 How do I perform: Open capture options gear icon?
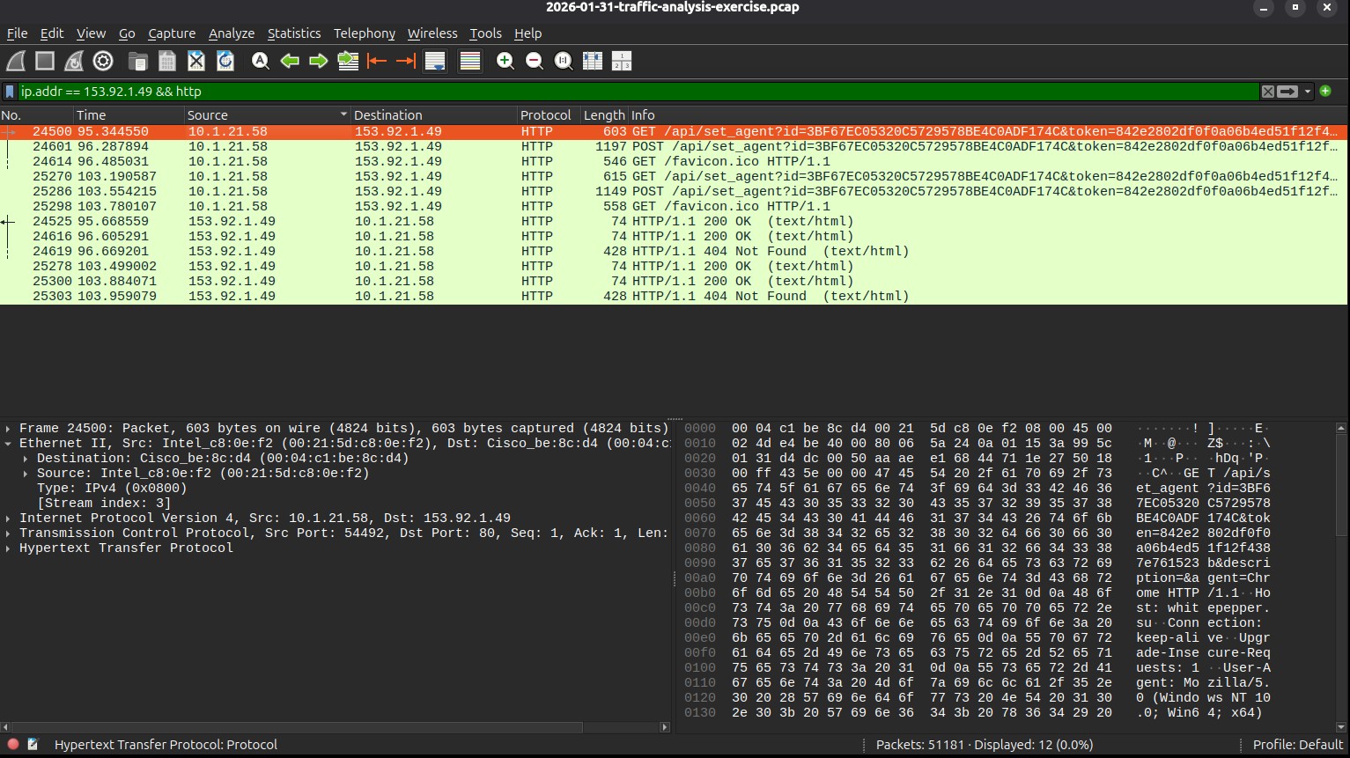coord(103,61)
